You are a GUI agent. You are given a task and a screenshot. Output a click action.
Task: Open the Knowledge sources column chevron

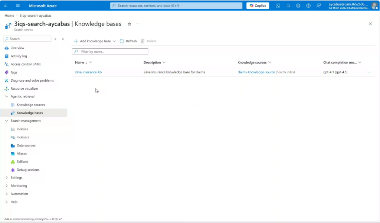269,62
